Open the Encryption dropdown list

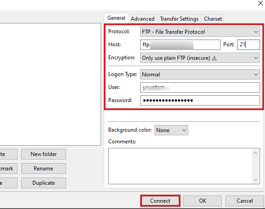pyautogui.click(x=200, y=58)
